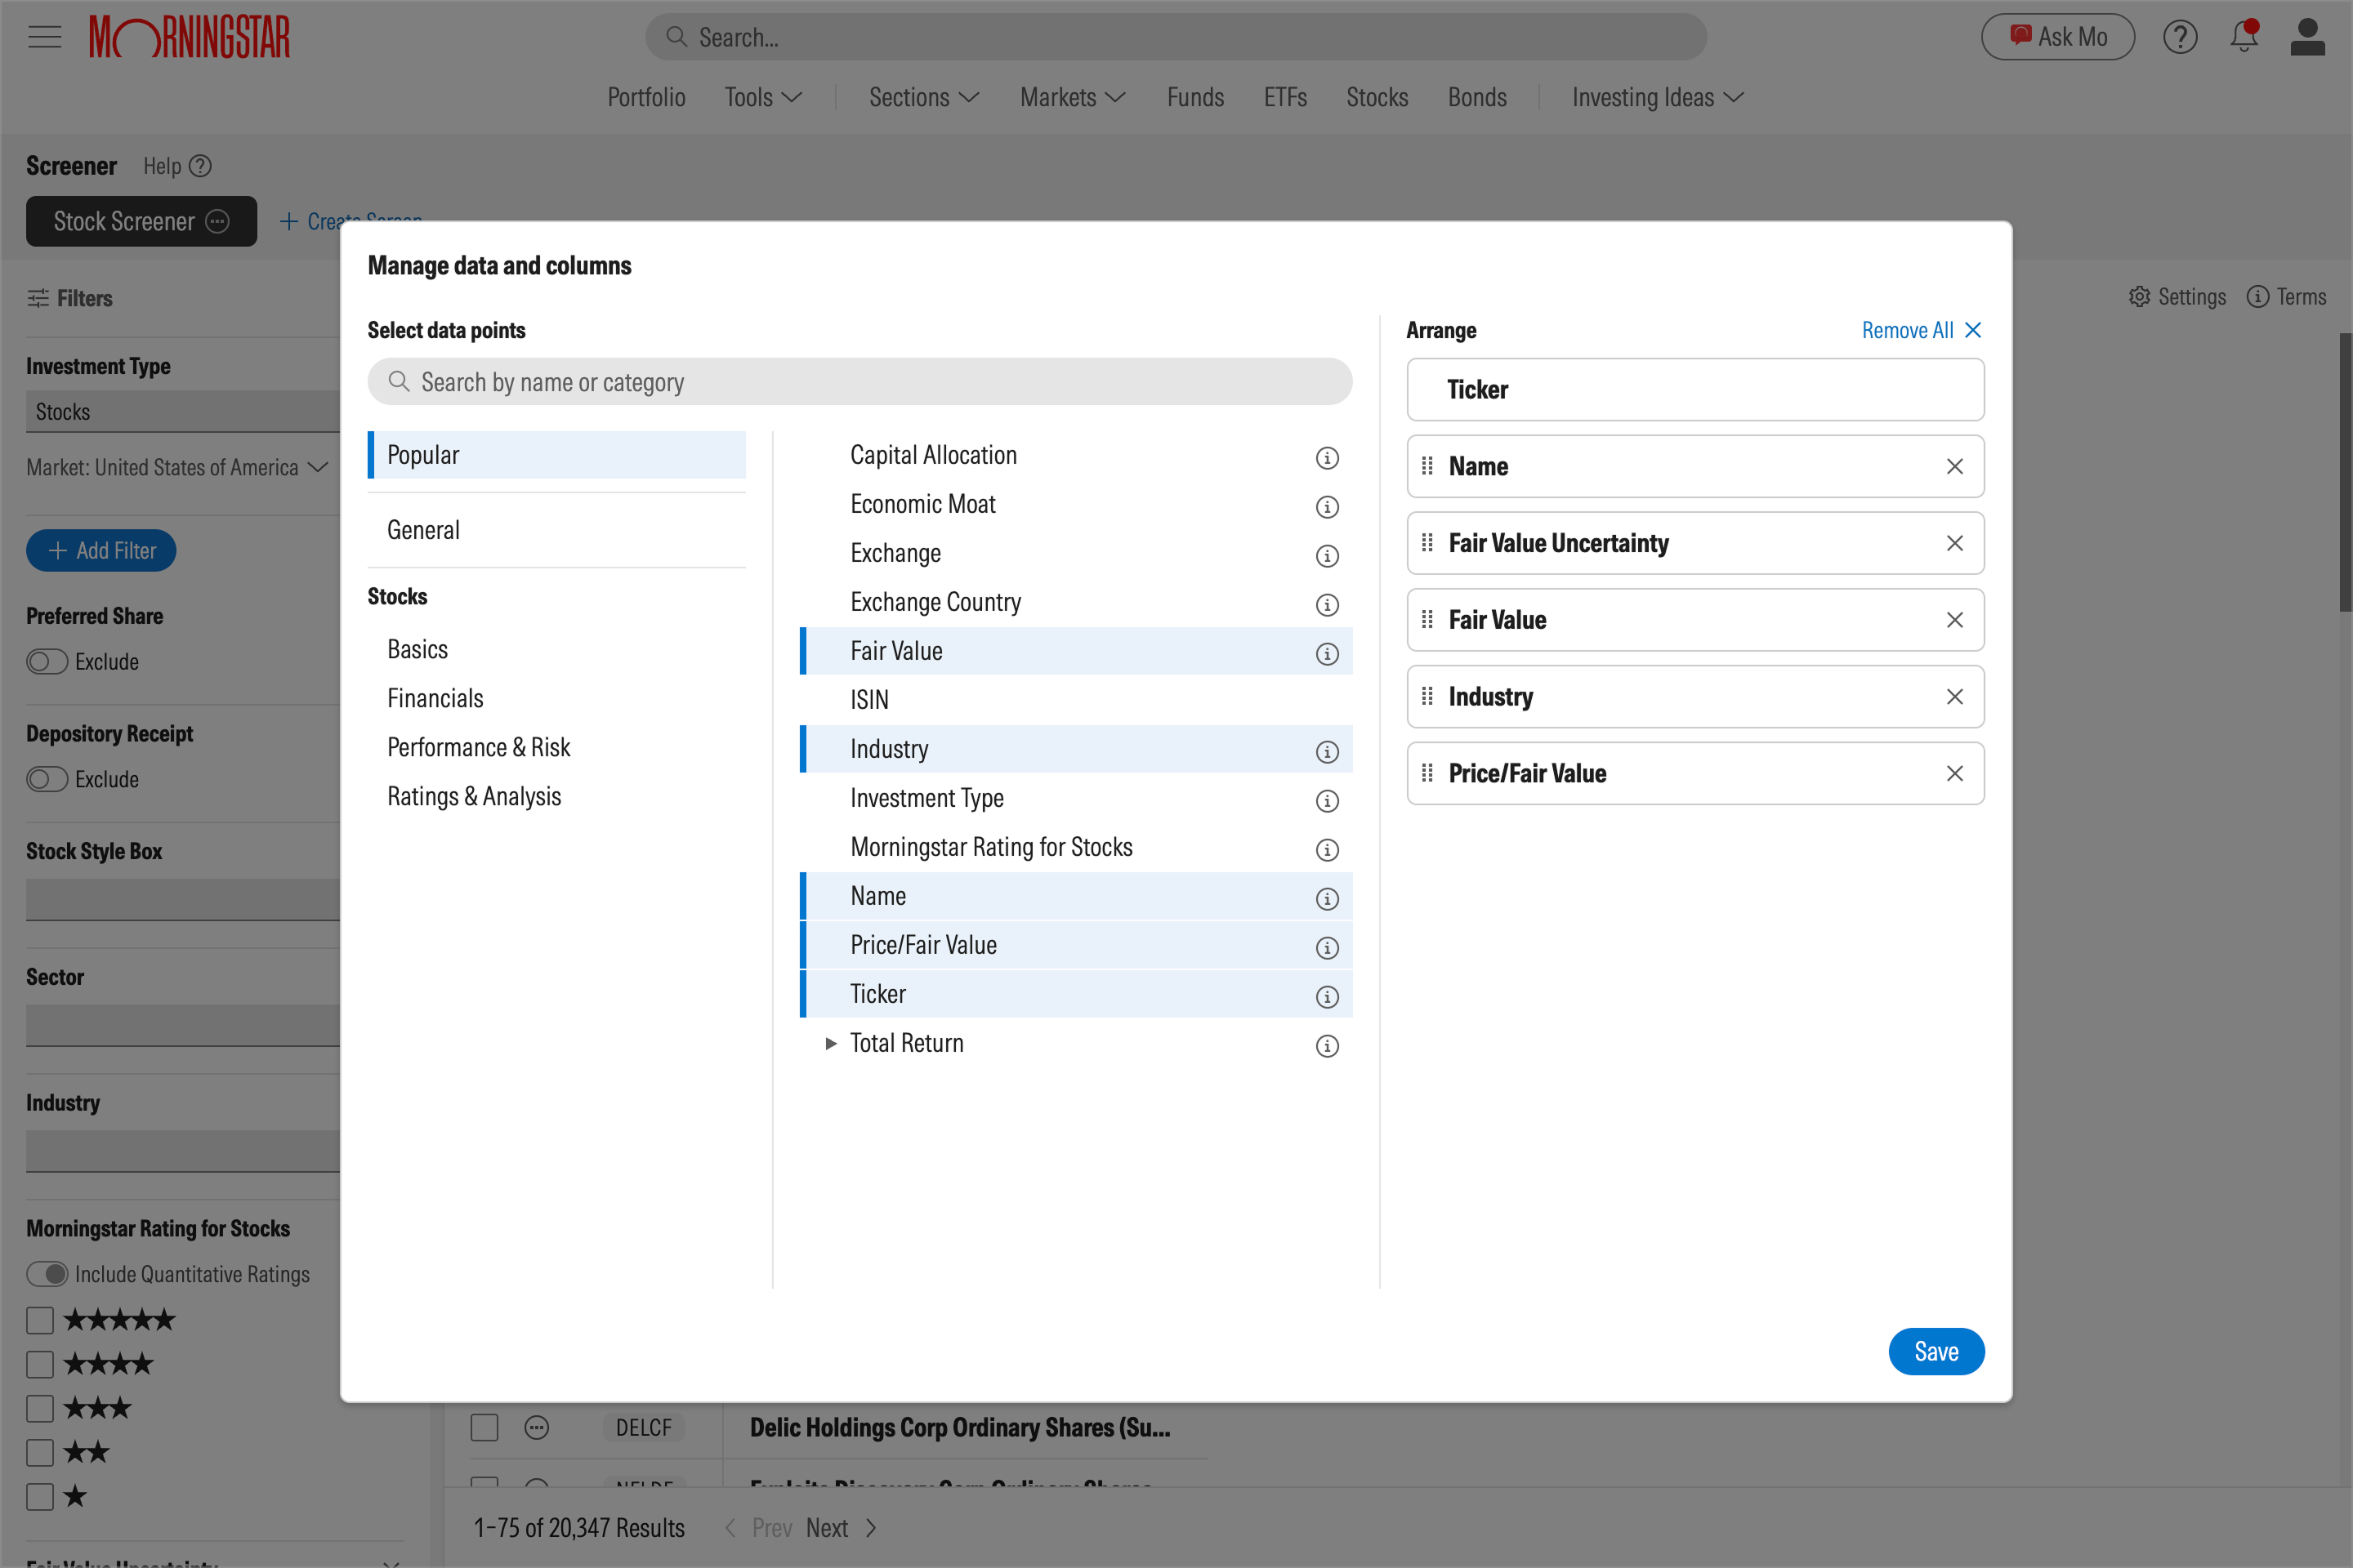Viewport: 2353px width, 1568px height.
Task: Click Remove All link
Action: [1921, 330]
